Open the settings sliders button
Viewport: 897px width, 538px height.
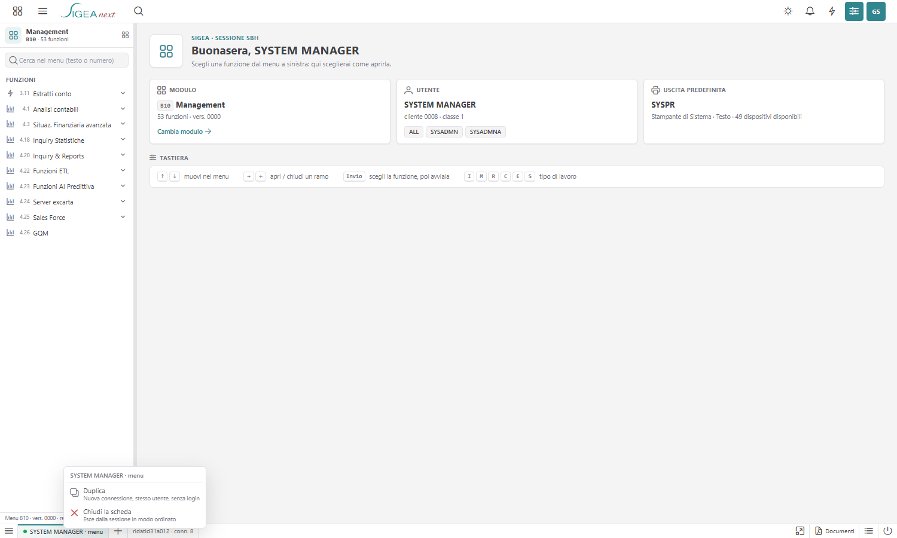[x=854, y=11]
